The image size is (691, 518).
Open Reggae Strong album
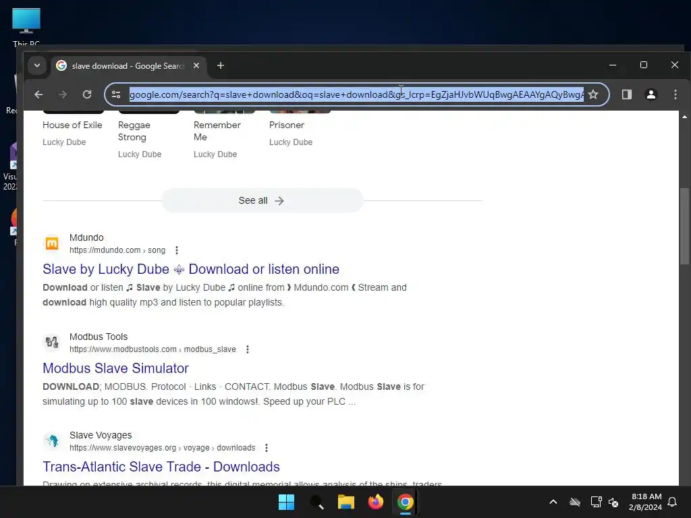click(x=134, y=131)
